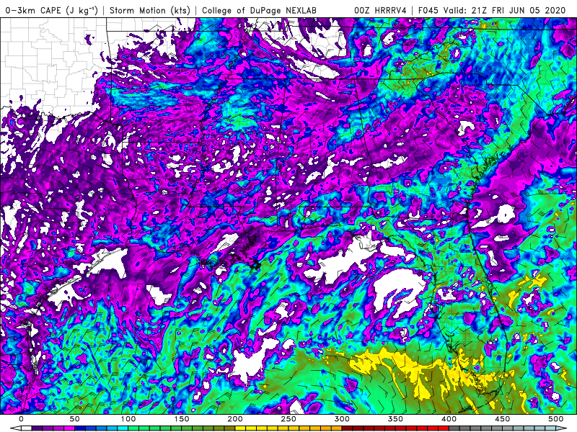Image resolution: width=577 pixels, height=432 pixels.
Task: Click the right arrow end of the color bar
Action: [561, 428]
